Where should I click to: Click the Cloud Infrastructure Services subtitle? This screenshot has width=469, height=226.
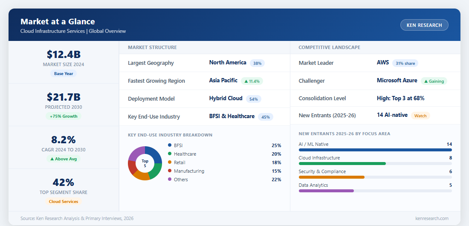coord(73,31)
